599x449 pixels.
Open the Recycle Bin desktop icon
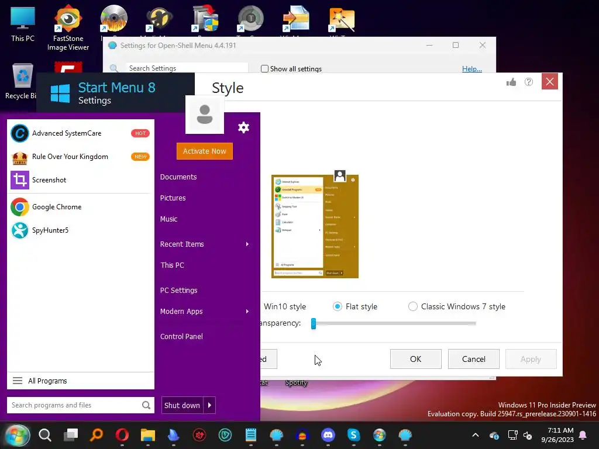(20, 81)
